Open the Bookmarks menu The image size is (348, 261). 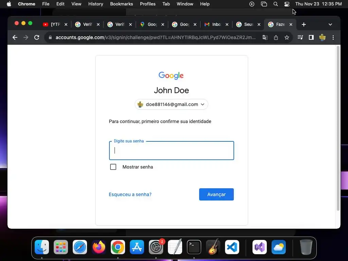121,4
